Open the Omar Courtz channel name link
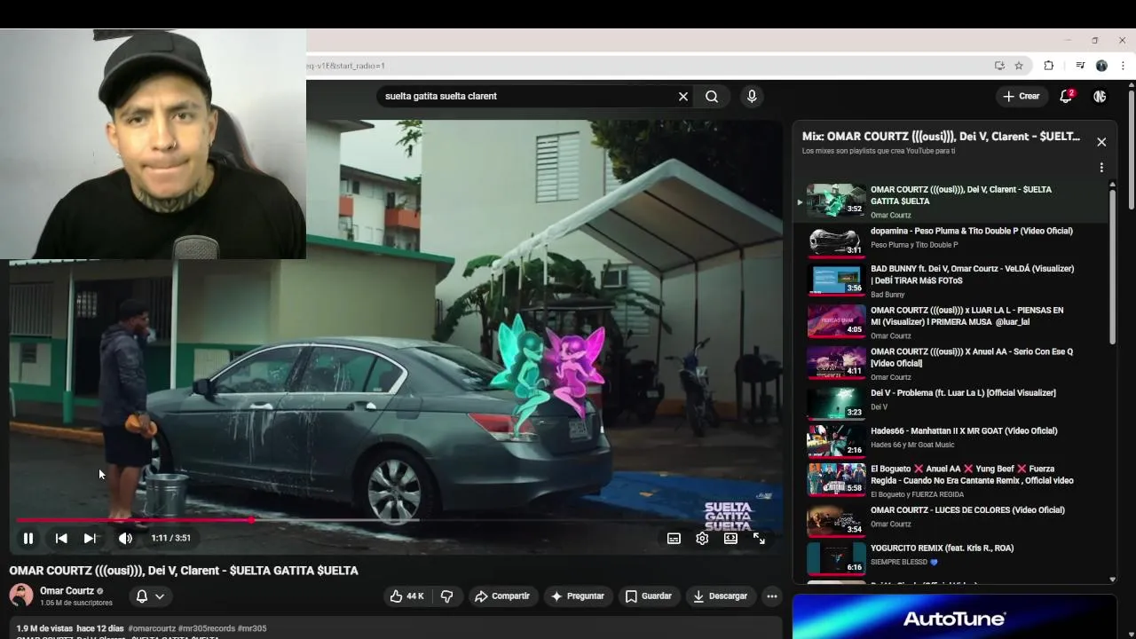Screen dimensions: 1136x639 pyautogui.click(x=67, y=591)
